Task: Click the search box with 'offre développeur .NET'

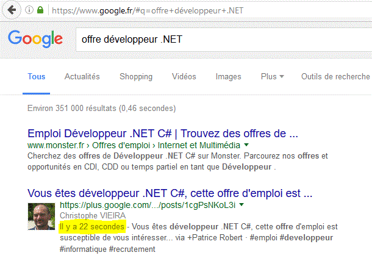Action: [x=224, y=40]
